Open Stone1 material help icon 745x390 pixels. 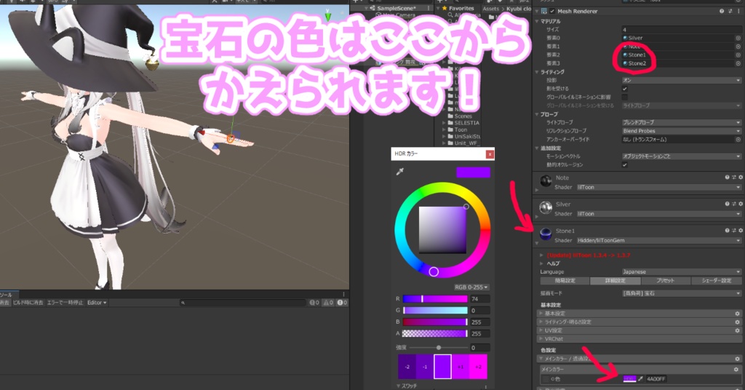pos(727,231)
